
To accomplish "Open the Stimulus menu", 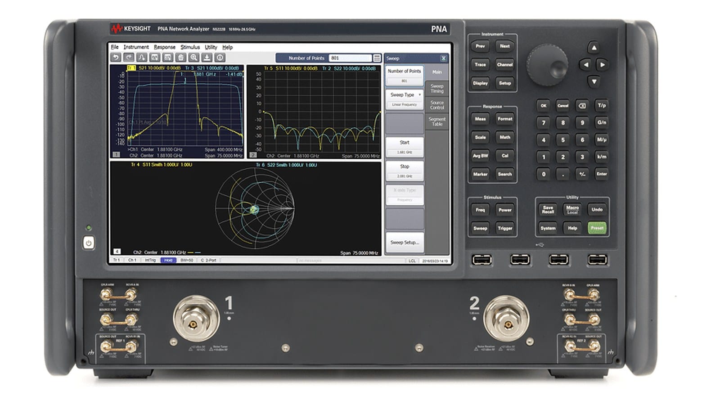I will (190, 47).
